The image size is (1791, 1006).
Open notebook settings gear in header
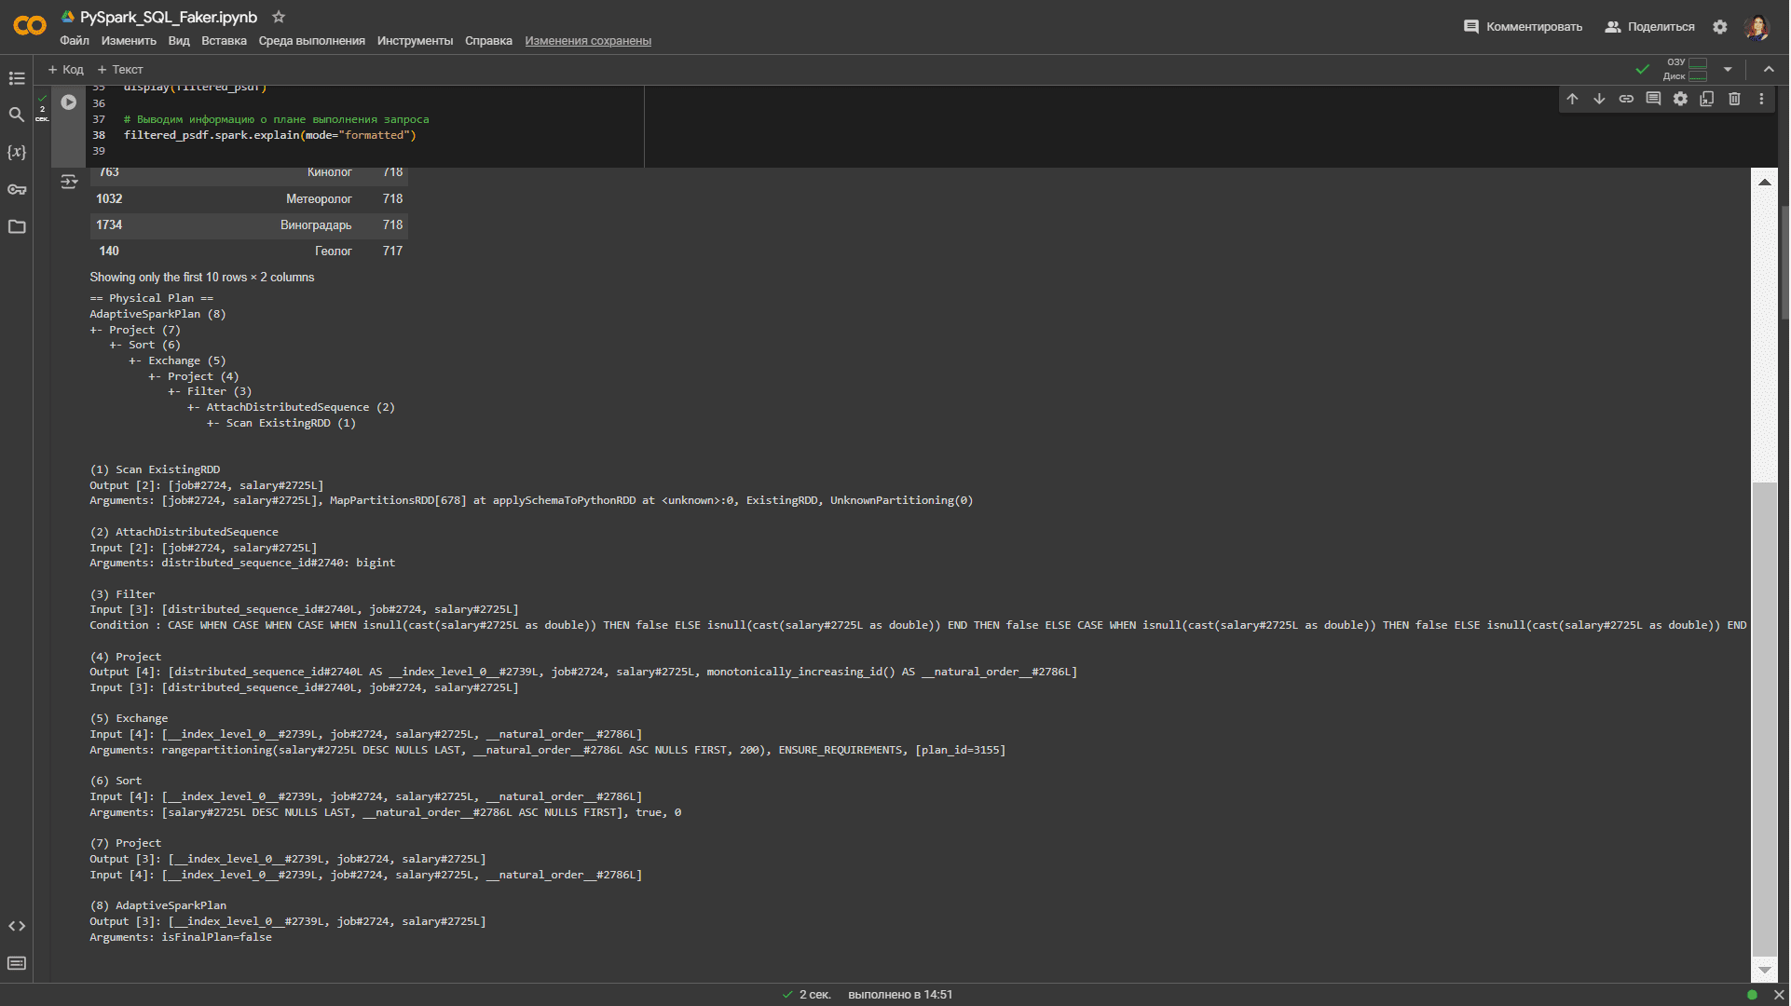pyautogui.click(x=1721, y=27)
